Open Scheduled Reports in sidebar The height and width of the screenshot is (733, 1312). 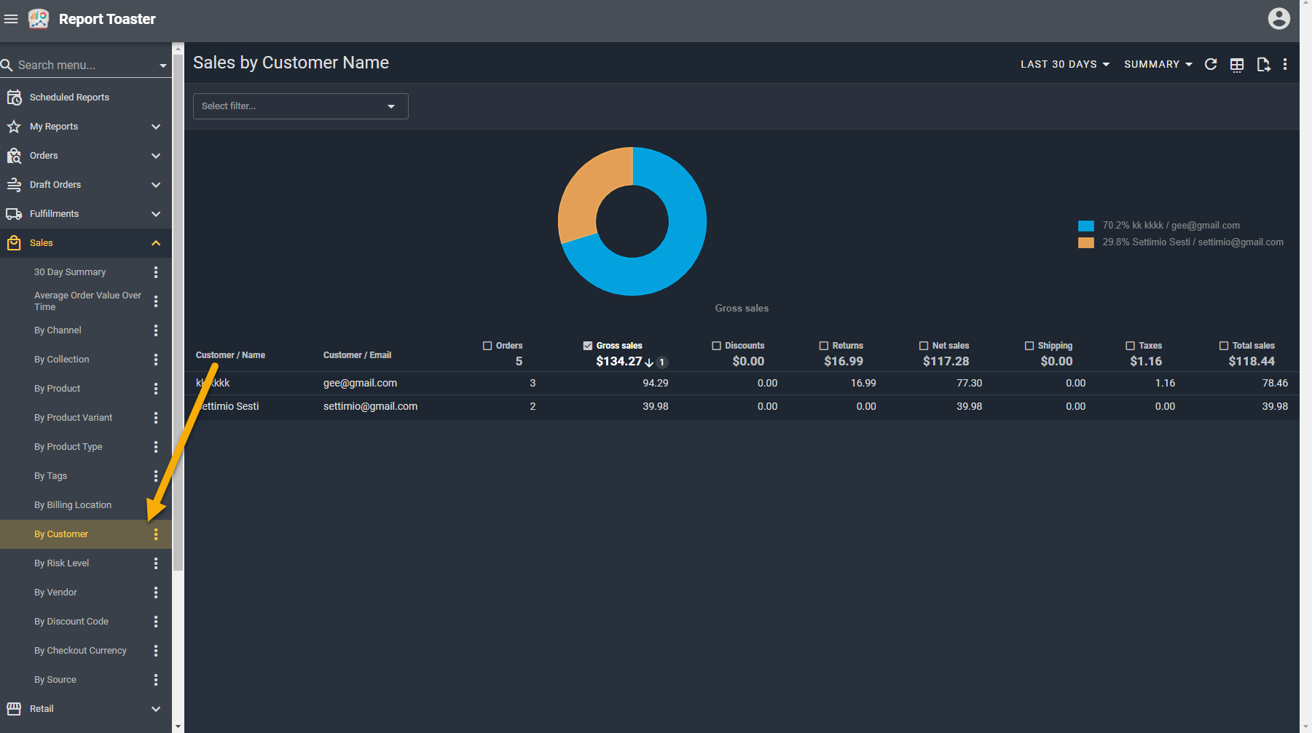[x=69, y=98]
